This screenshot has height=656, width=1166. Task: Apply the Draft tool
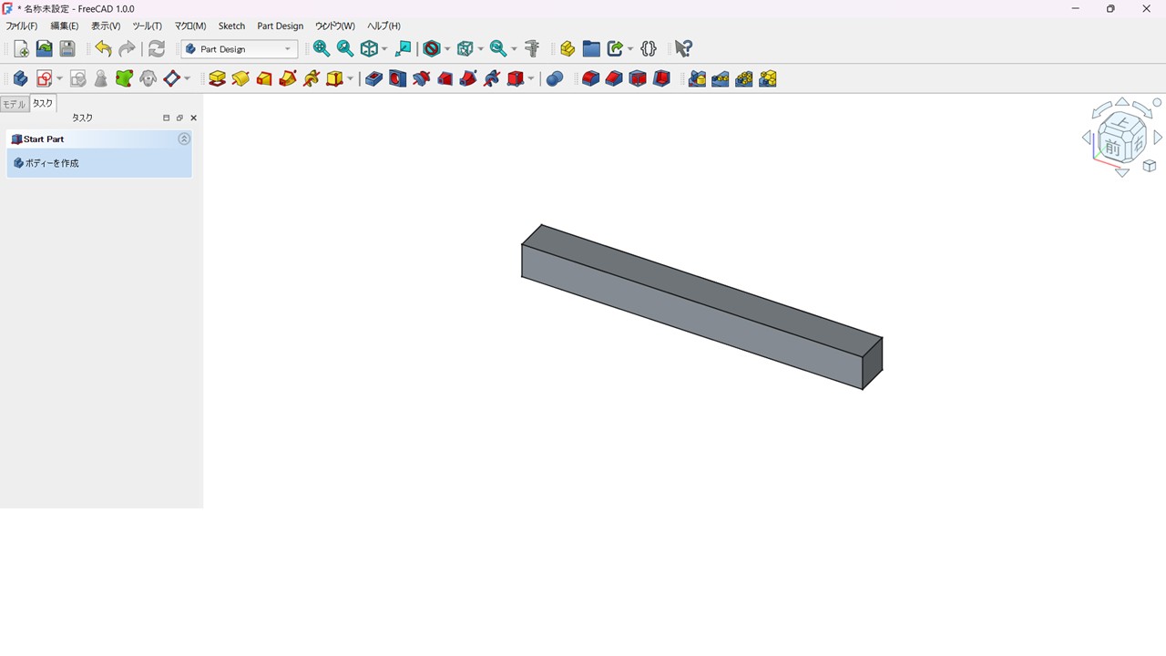point(638,79)
